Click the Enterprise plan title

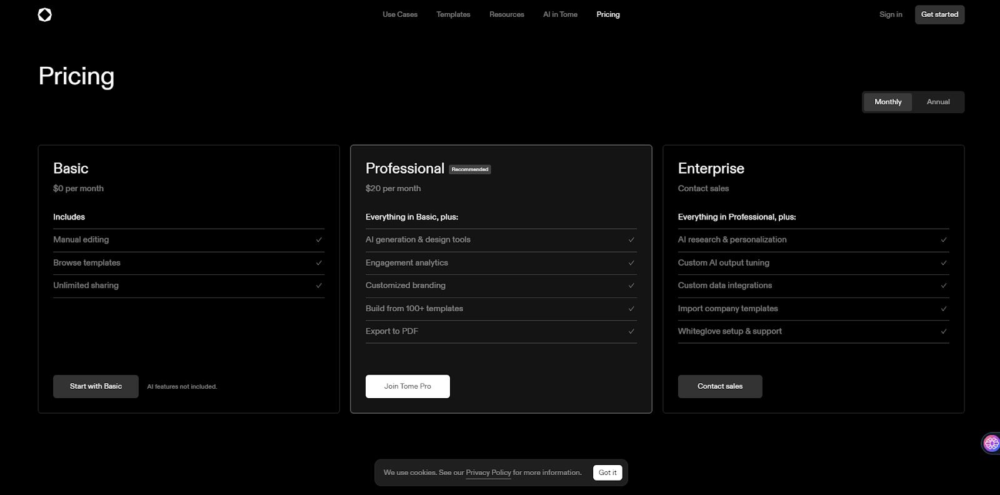pyautogui.click(x=711, y=169)
